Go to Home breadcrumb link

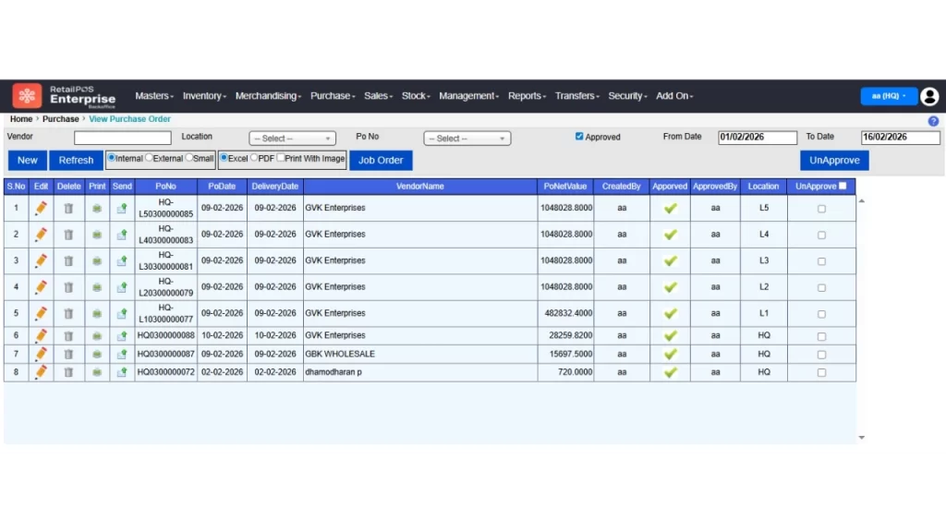point(21,119)
